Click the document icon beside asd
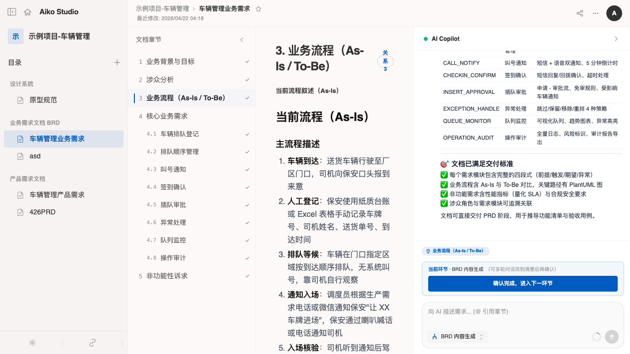The width and height of the screenshot is (630, 354). pos(20,156)
